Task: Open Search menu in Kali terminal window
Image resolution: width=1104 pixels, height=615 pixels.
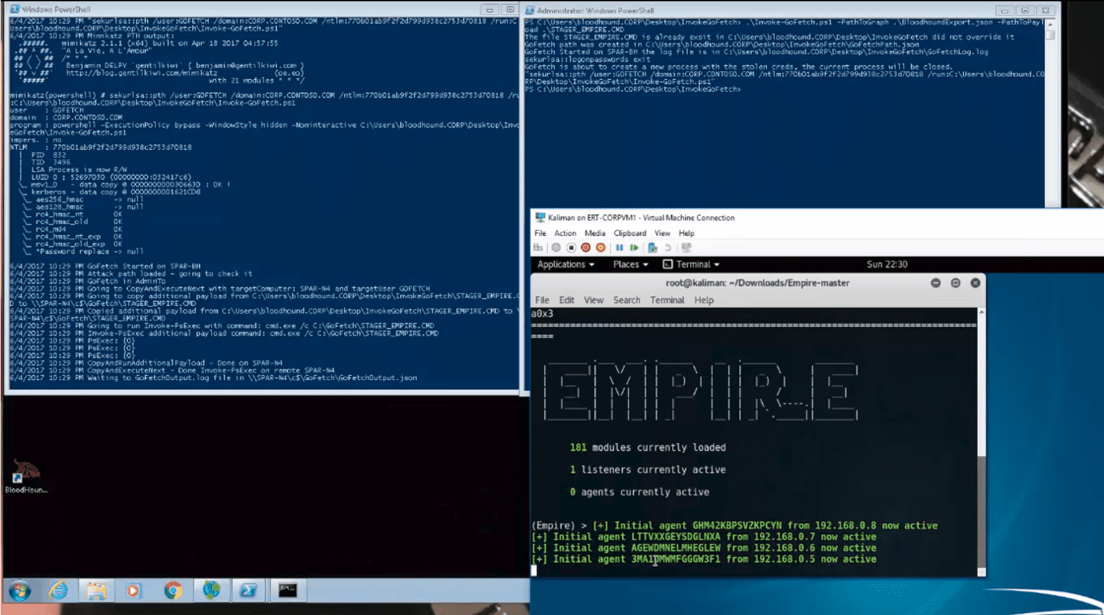Action: 627,300
